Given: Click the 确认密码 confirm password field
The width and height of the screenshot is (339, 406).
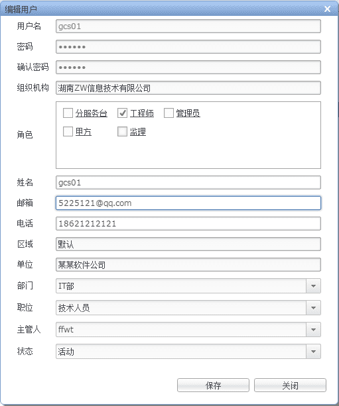Looking at the screenshot, I should pos(188,68).
